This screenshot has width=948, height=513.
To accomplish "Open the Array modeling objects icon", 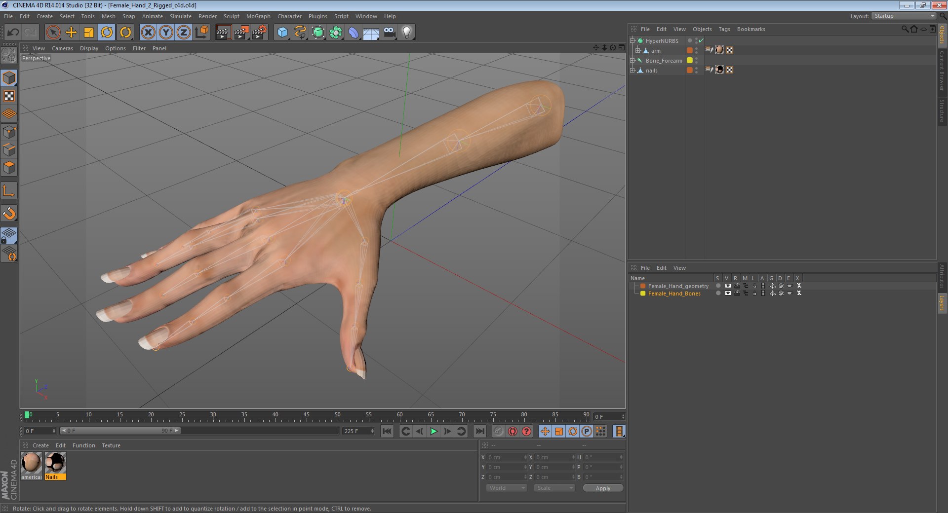I will [336, 33].
